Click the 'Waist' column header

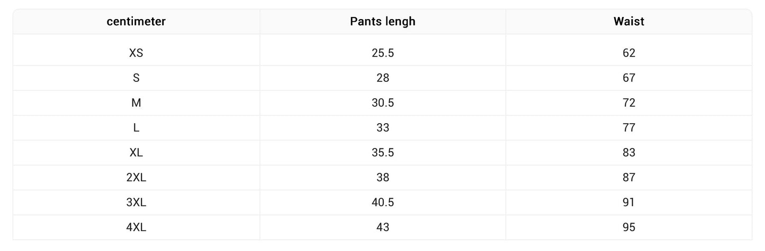[x=628, y=22]
